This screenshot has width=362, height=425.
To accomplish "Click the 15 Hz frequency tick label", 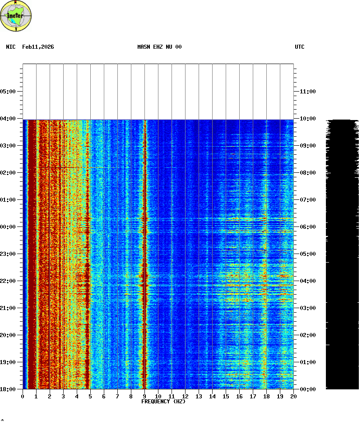I will (226, 396).
